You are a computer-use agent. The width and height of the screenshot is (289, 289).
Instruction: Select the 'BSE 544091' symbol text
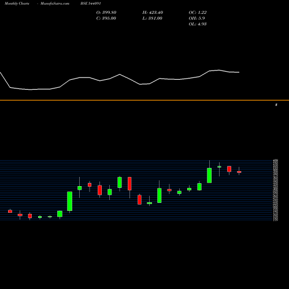tap(91, 3)
